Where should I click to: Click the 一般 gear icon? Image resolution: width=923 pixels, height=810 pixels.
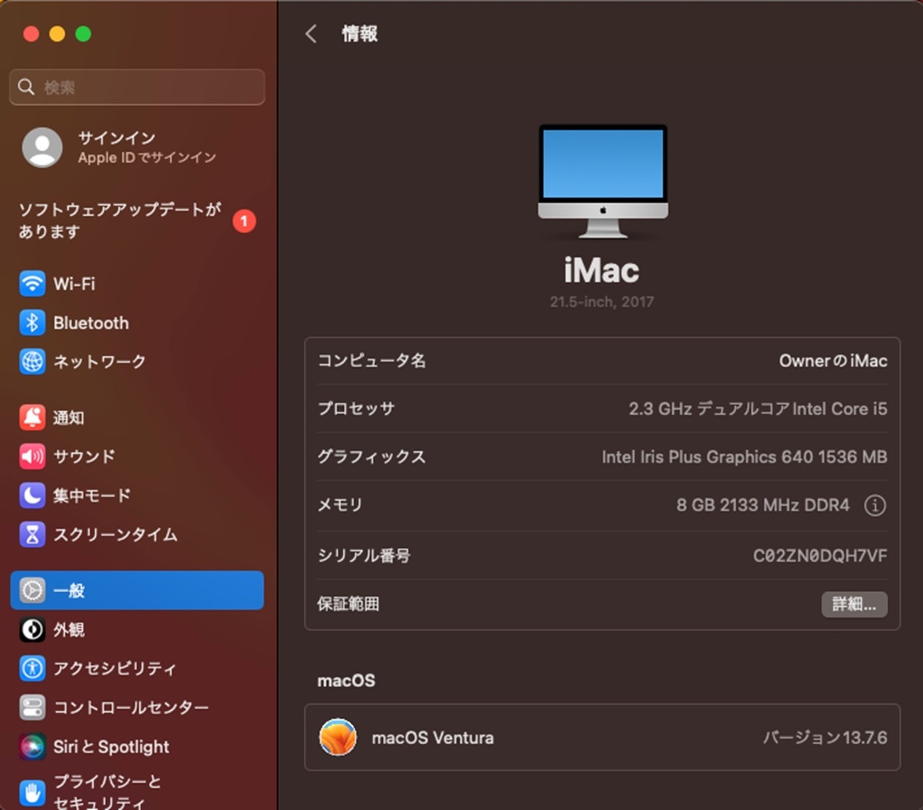(32, 590)
